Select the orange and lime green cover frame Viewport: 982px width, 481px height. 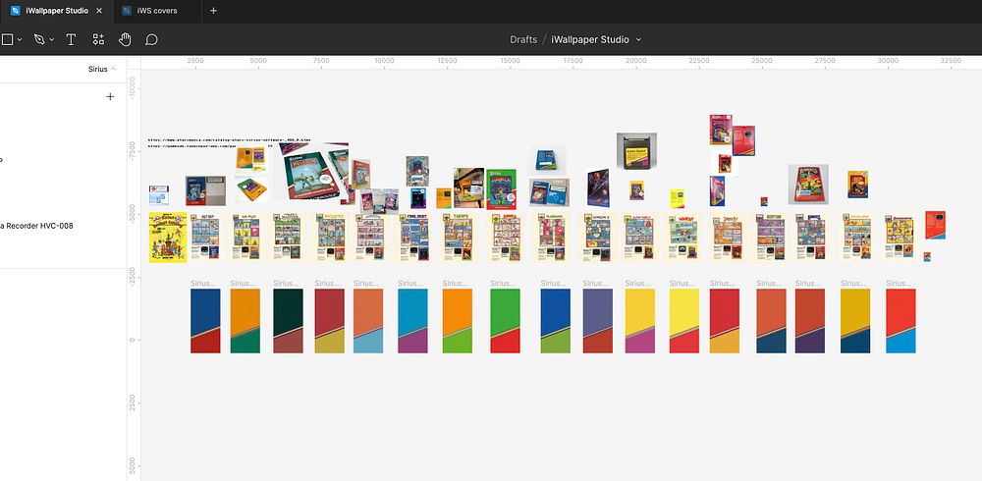[x=458, y=321]
